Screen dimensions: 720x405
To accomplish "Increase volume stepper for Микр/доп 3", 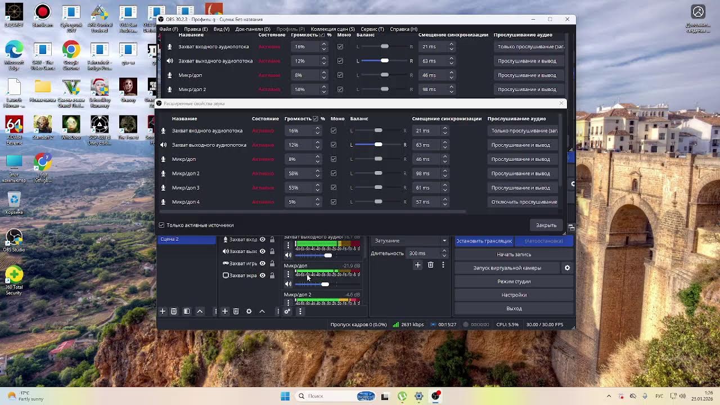I will pyautogui.click(x=318, y=185).
